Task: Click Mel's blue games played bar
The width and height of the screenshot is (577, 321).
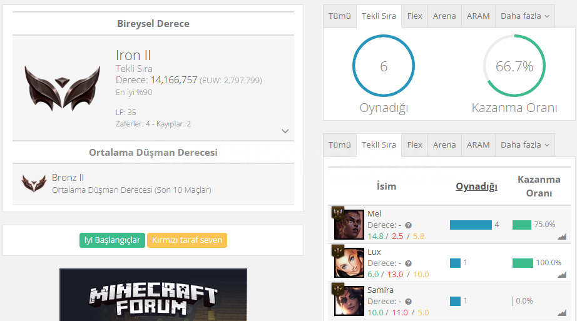Action: click(x=471, y=225)
